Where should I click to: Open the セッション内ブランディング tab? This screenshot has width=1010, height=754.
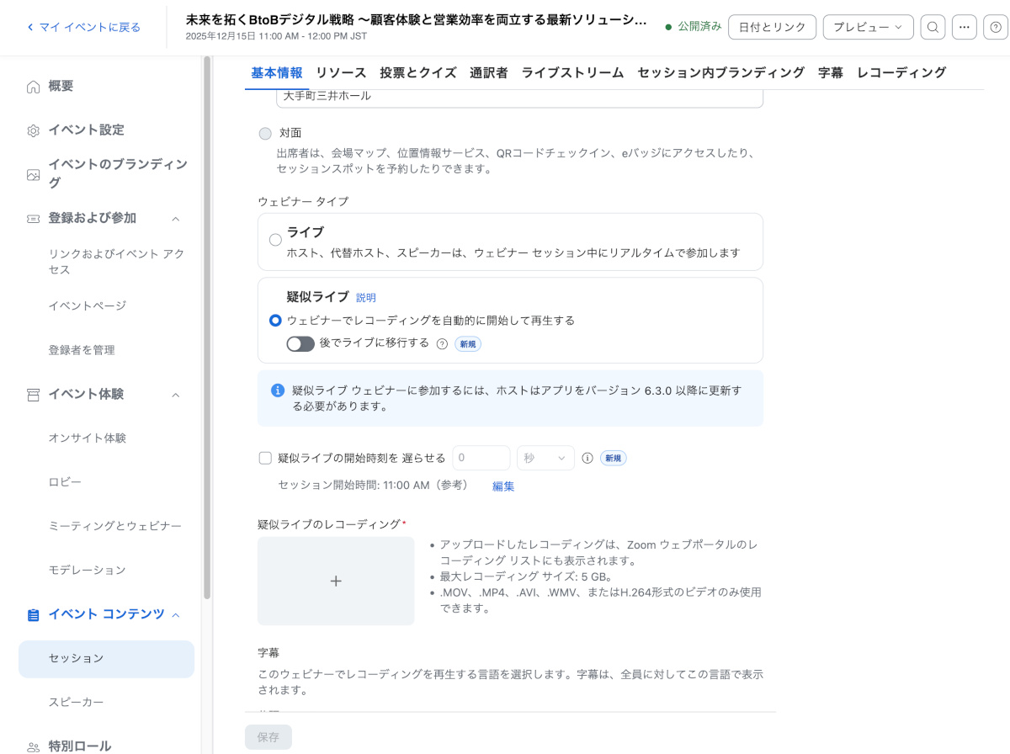coord(721,73)
